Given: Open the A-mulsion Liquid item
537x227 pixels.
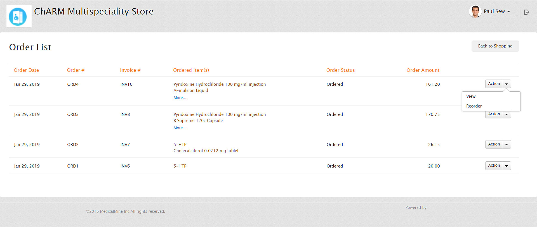Looking at the screenshot, I should [x=191, y=90].
